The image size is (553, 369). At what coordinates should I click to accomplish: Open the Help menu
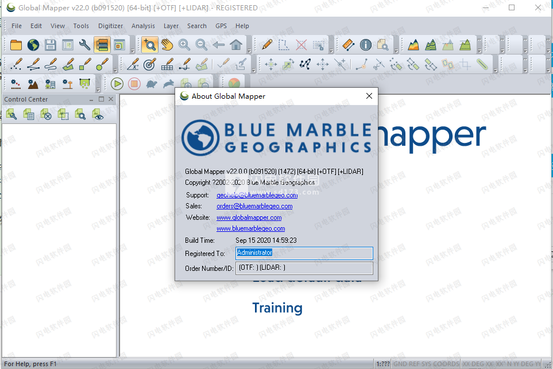point(242,26)
